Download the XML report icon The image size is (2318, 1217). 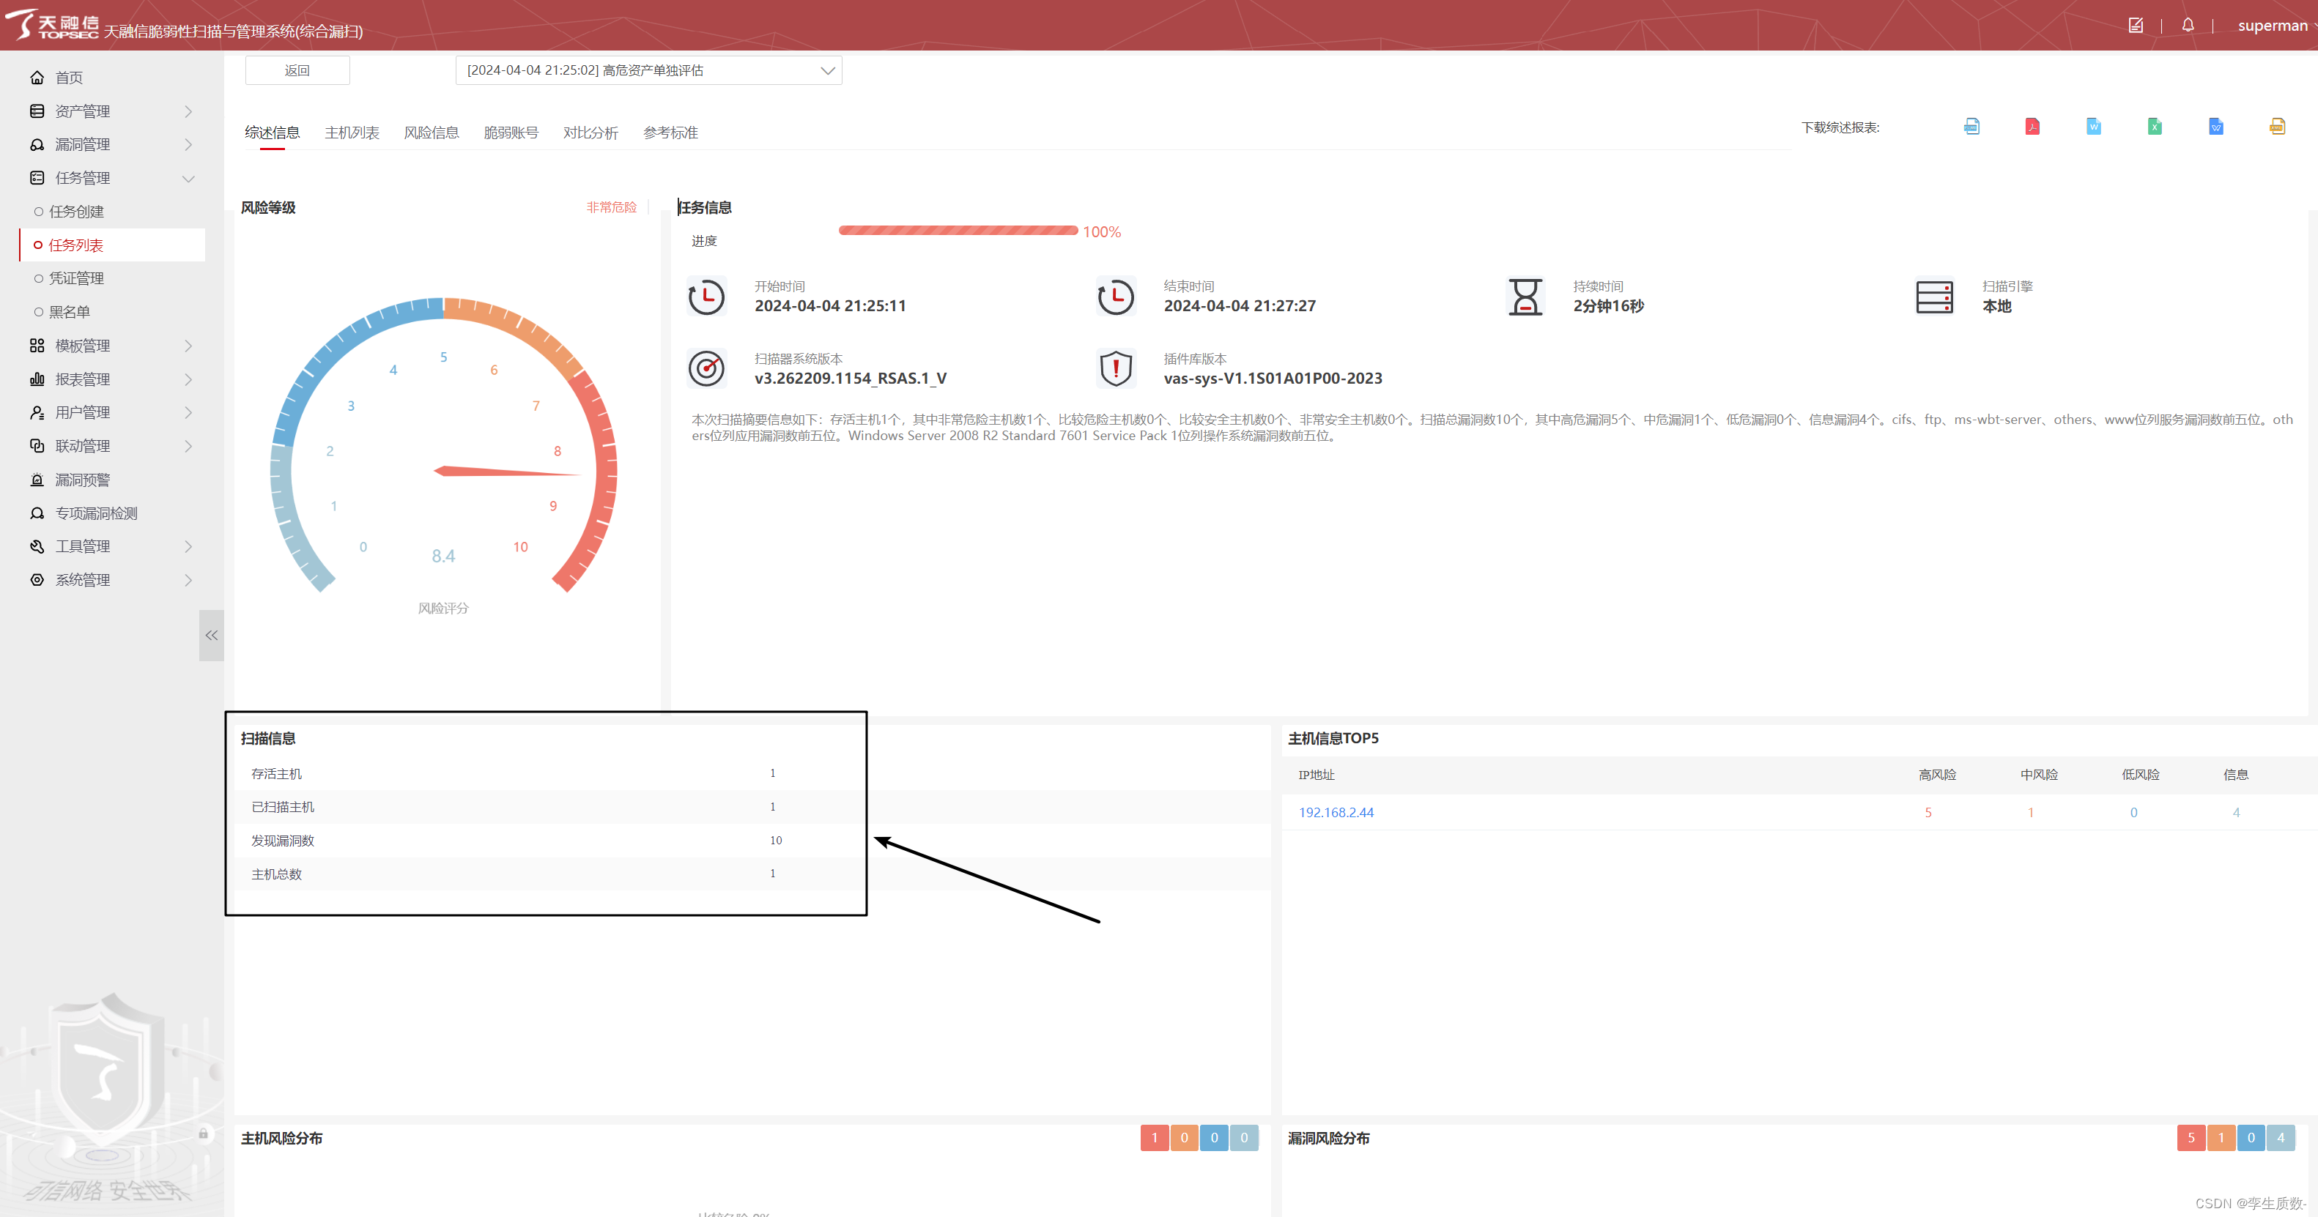2277,127
